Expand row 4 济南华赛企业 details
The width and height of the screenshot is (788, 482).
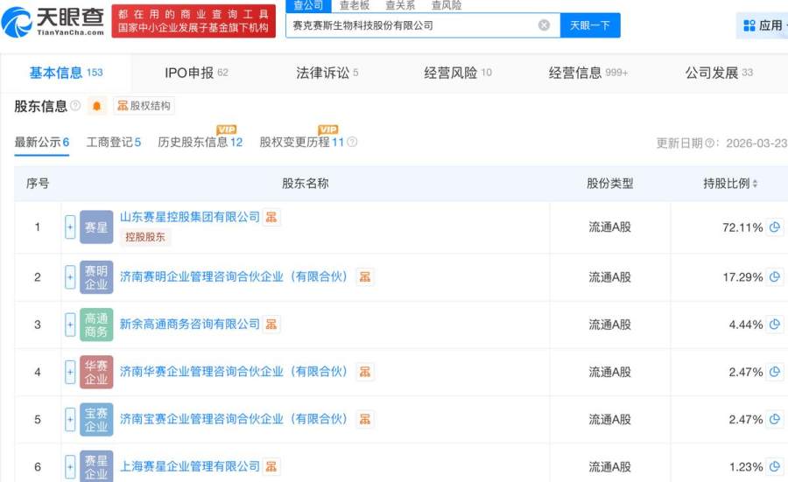[x=70, y=372]
